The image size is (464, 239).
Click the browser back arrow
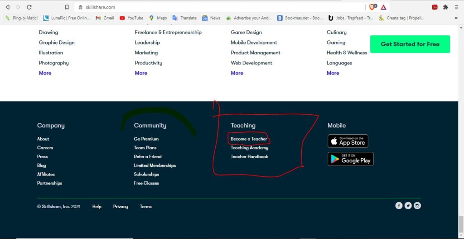[8, 7]
